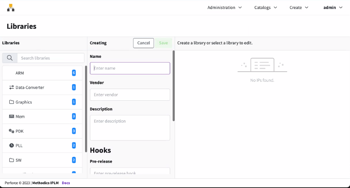Click into the Vendor field

coord(130,95)
